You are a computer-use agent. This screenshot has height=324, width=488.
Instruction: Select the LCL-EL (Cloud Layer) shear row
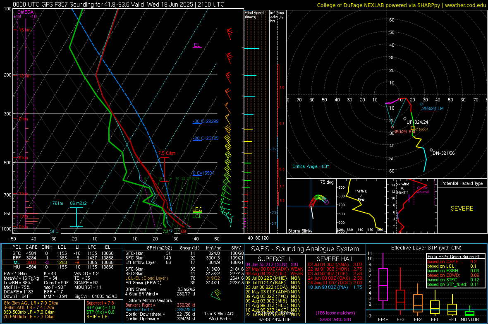(x=184, y=278)
